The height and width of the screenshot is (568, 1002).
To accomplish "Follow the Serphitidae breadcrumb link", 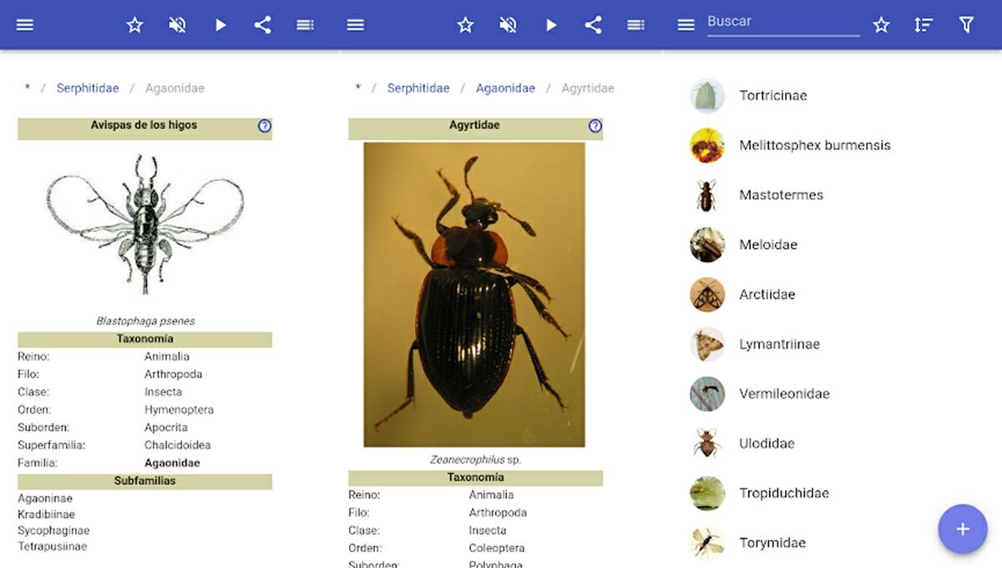I will pyautogui.click(x=87, y=88).
